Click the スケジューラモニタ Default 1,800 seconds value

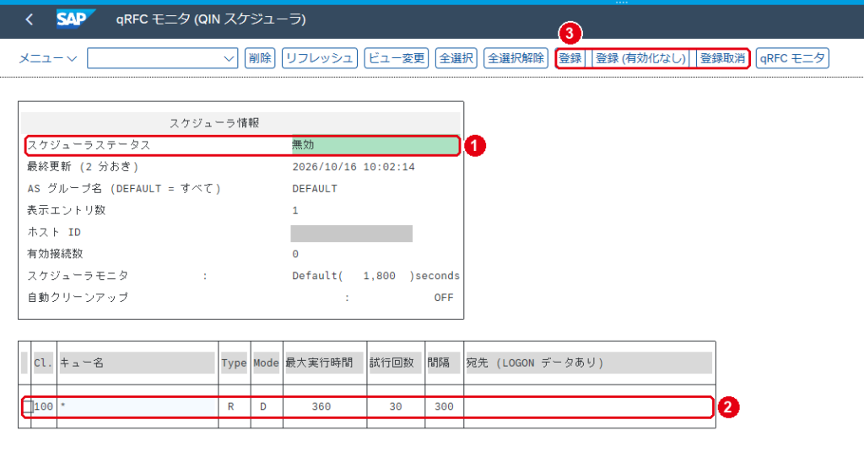(375, 276)
